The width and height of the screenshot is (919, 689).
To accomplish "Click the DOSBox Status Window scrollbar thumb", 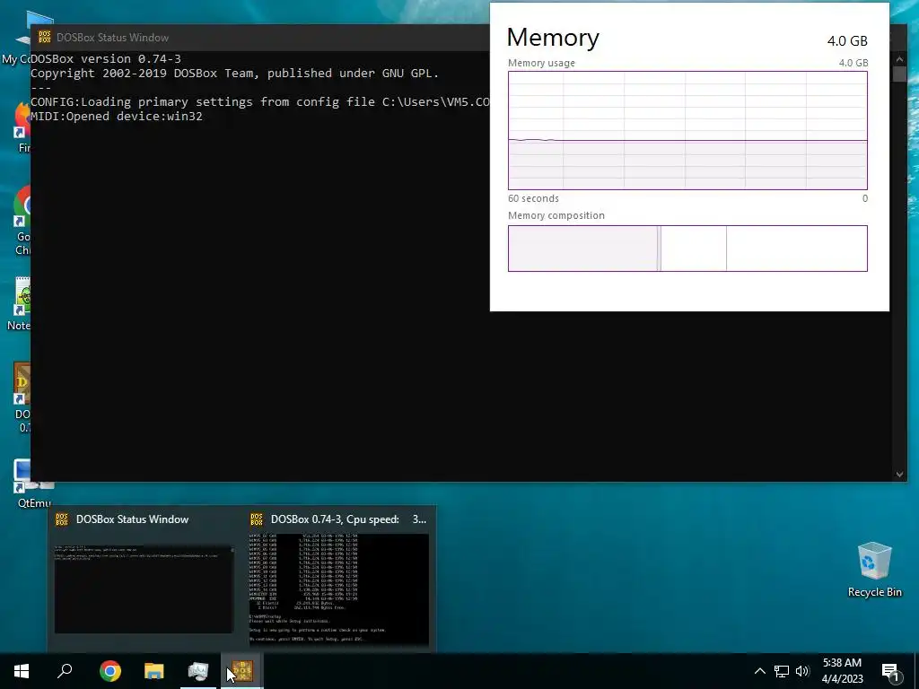I will [899, 74].
